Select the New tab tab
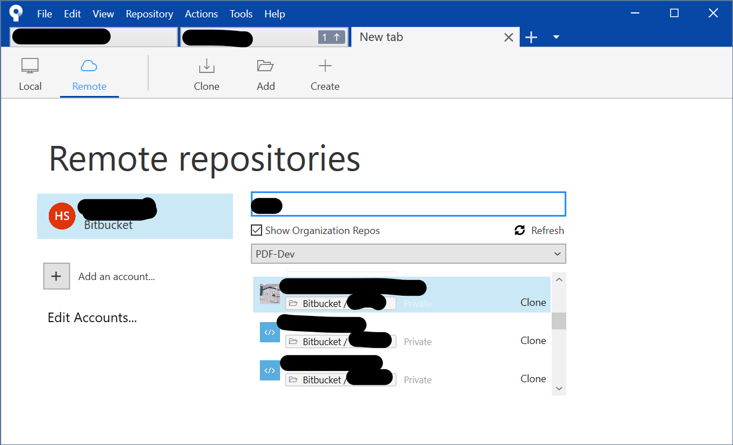The image size is (733, 445). (435, 37)
